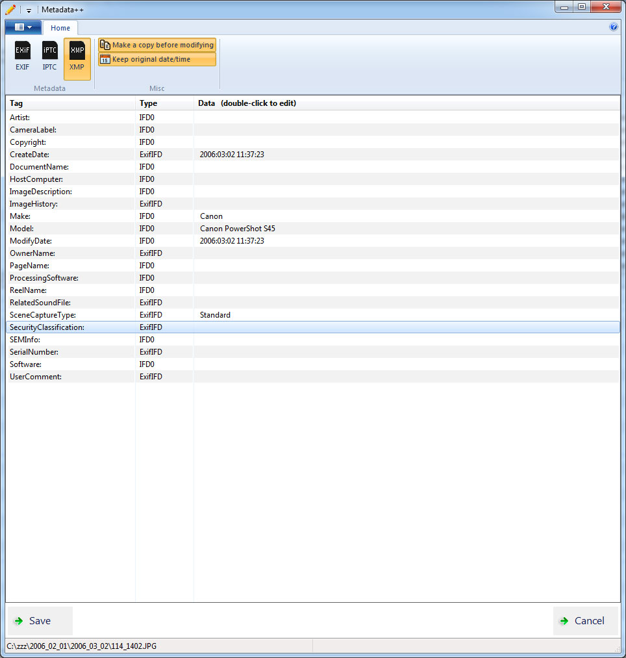Click the green arrow on Cancel
Viewport: 626px width, 658px height.
(564, 621)
